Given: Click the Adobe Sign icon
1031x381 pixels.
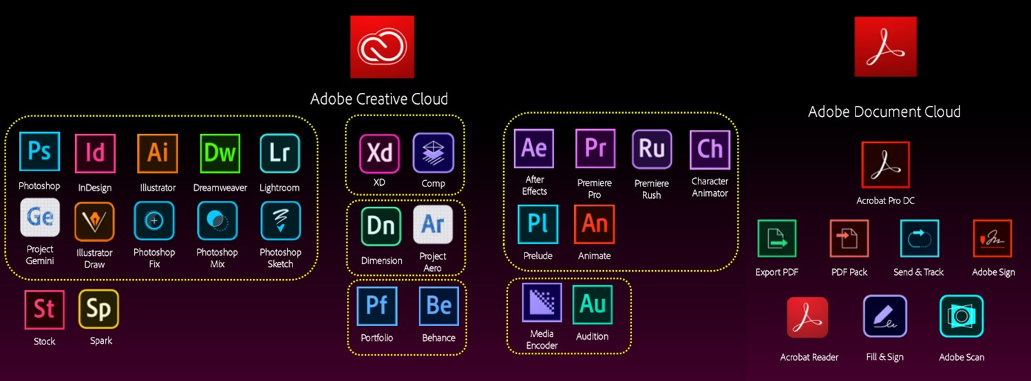Looking at the screenshot, I should (992, 239).
